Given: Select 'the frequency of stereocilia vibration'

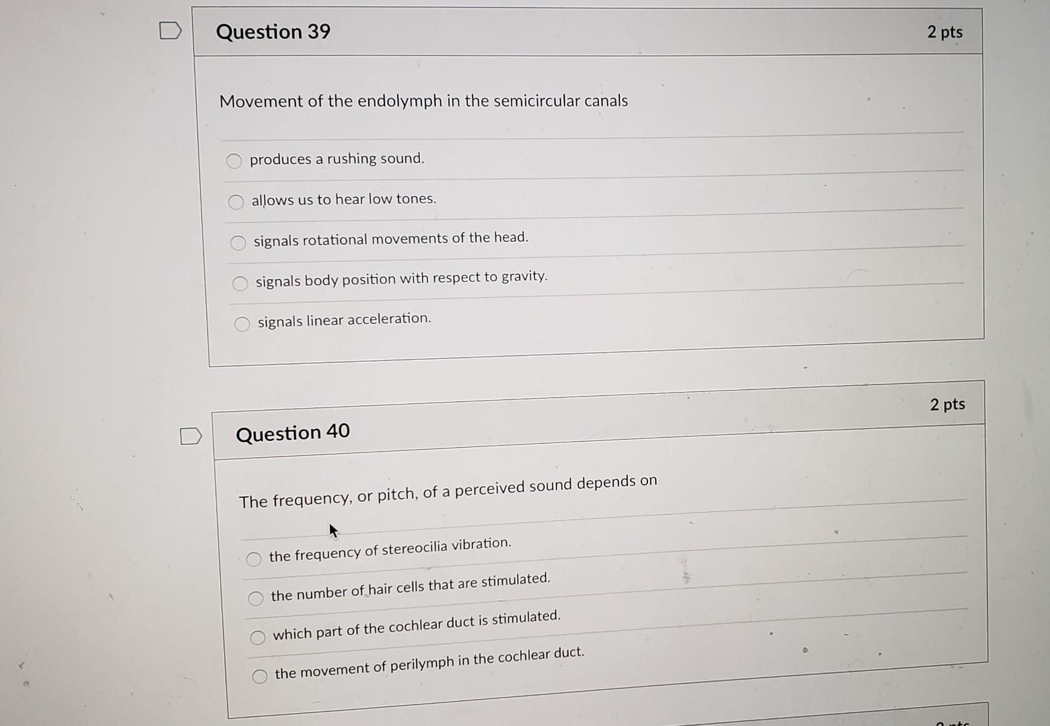Looking at the screenshot, I should pos(254,559).
